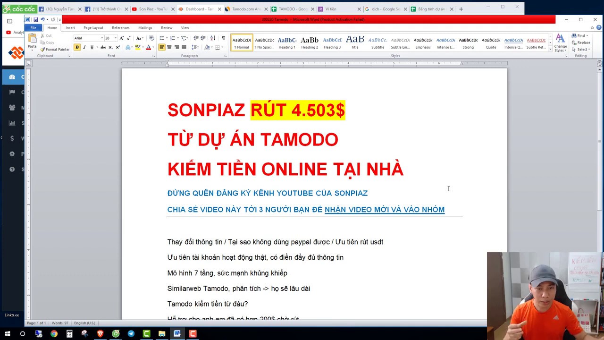Screen dimensions: 604x340
Task: Click Shrink Font icon
Action: coord(129,38)
